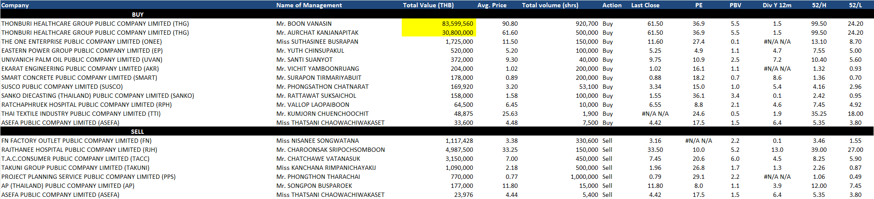Viewport: 874px width, 199px height.
Task: Select EKARAT ENGINEERING (AKR) company cell
Action: [80, 69]
